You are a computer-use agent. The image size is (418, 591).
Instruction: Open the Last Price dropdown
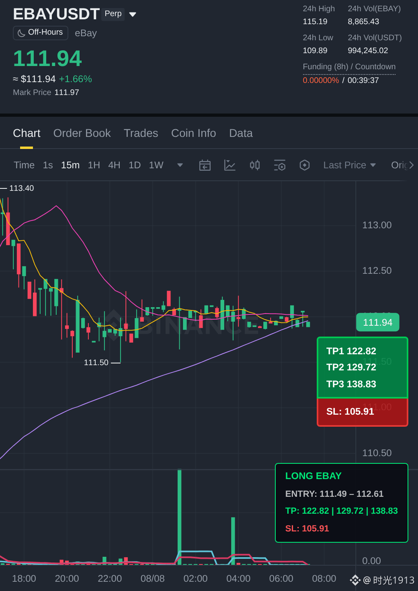[x=350, y=165]
